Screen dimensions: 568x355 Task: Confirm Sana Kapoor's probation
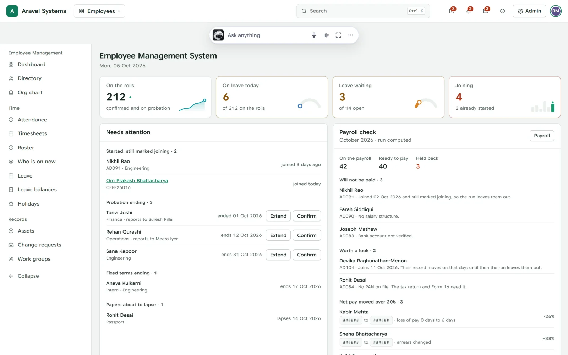coord(307,255)
